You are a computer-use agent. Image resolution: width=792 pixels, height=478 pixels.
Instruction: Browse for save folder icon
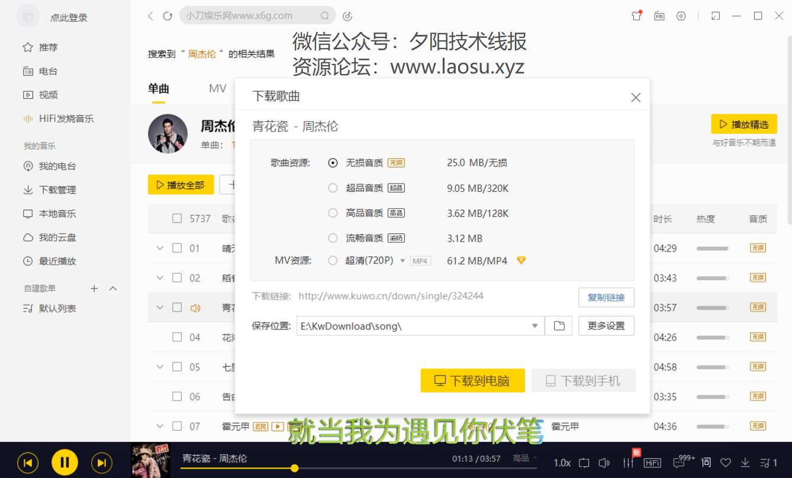pyautogui.click(x=559, y=326)
